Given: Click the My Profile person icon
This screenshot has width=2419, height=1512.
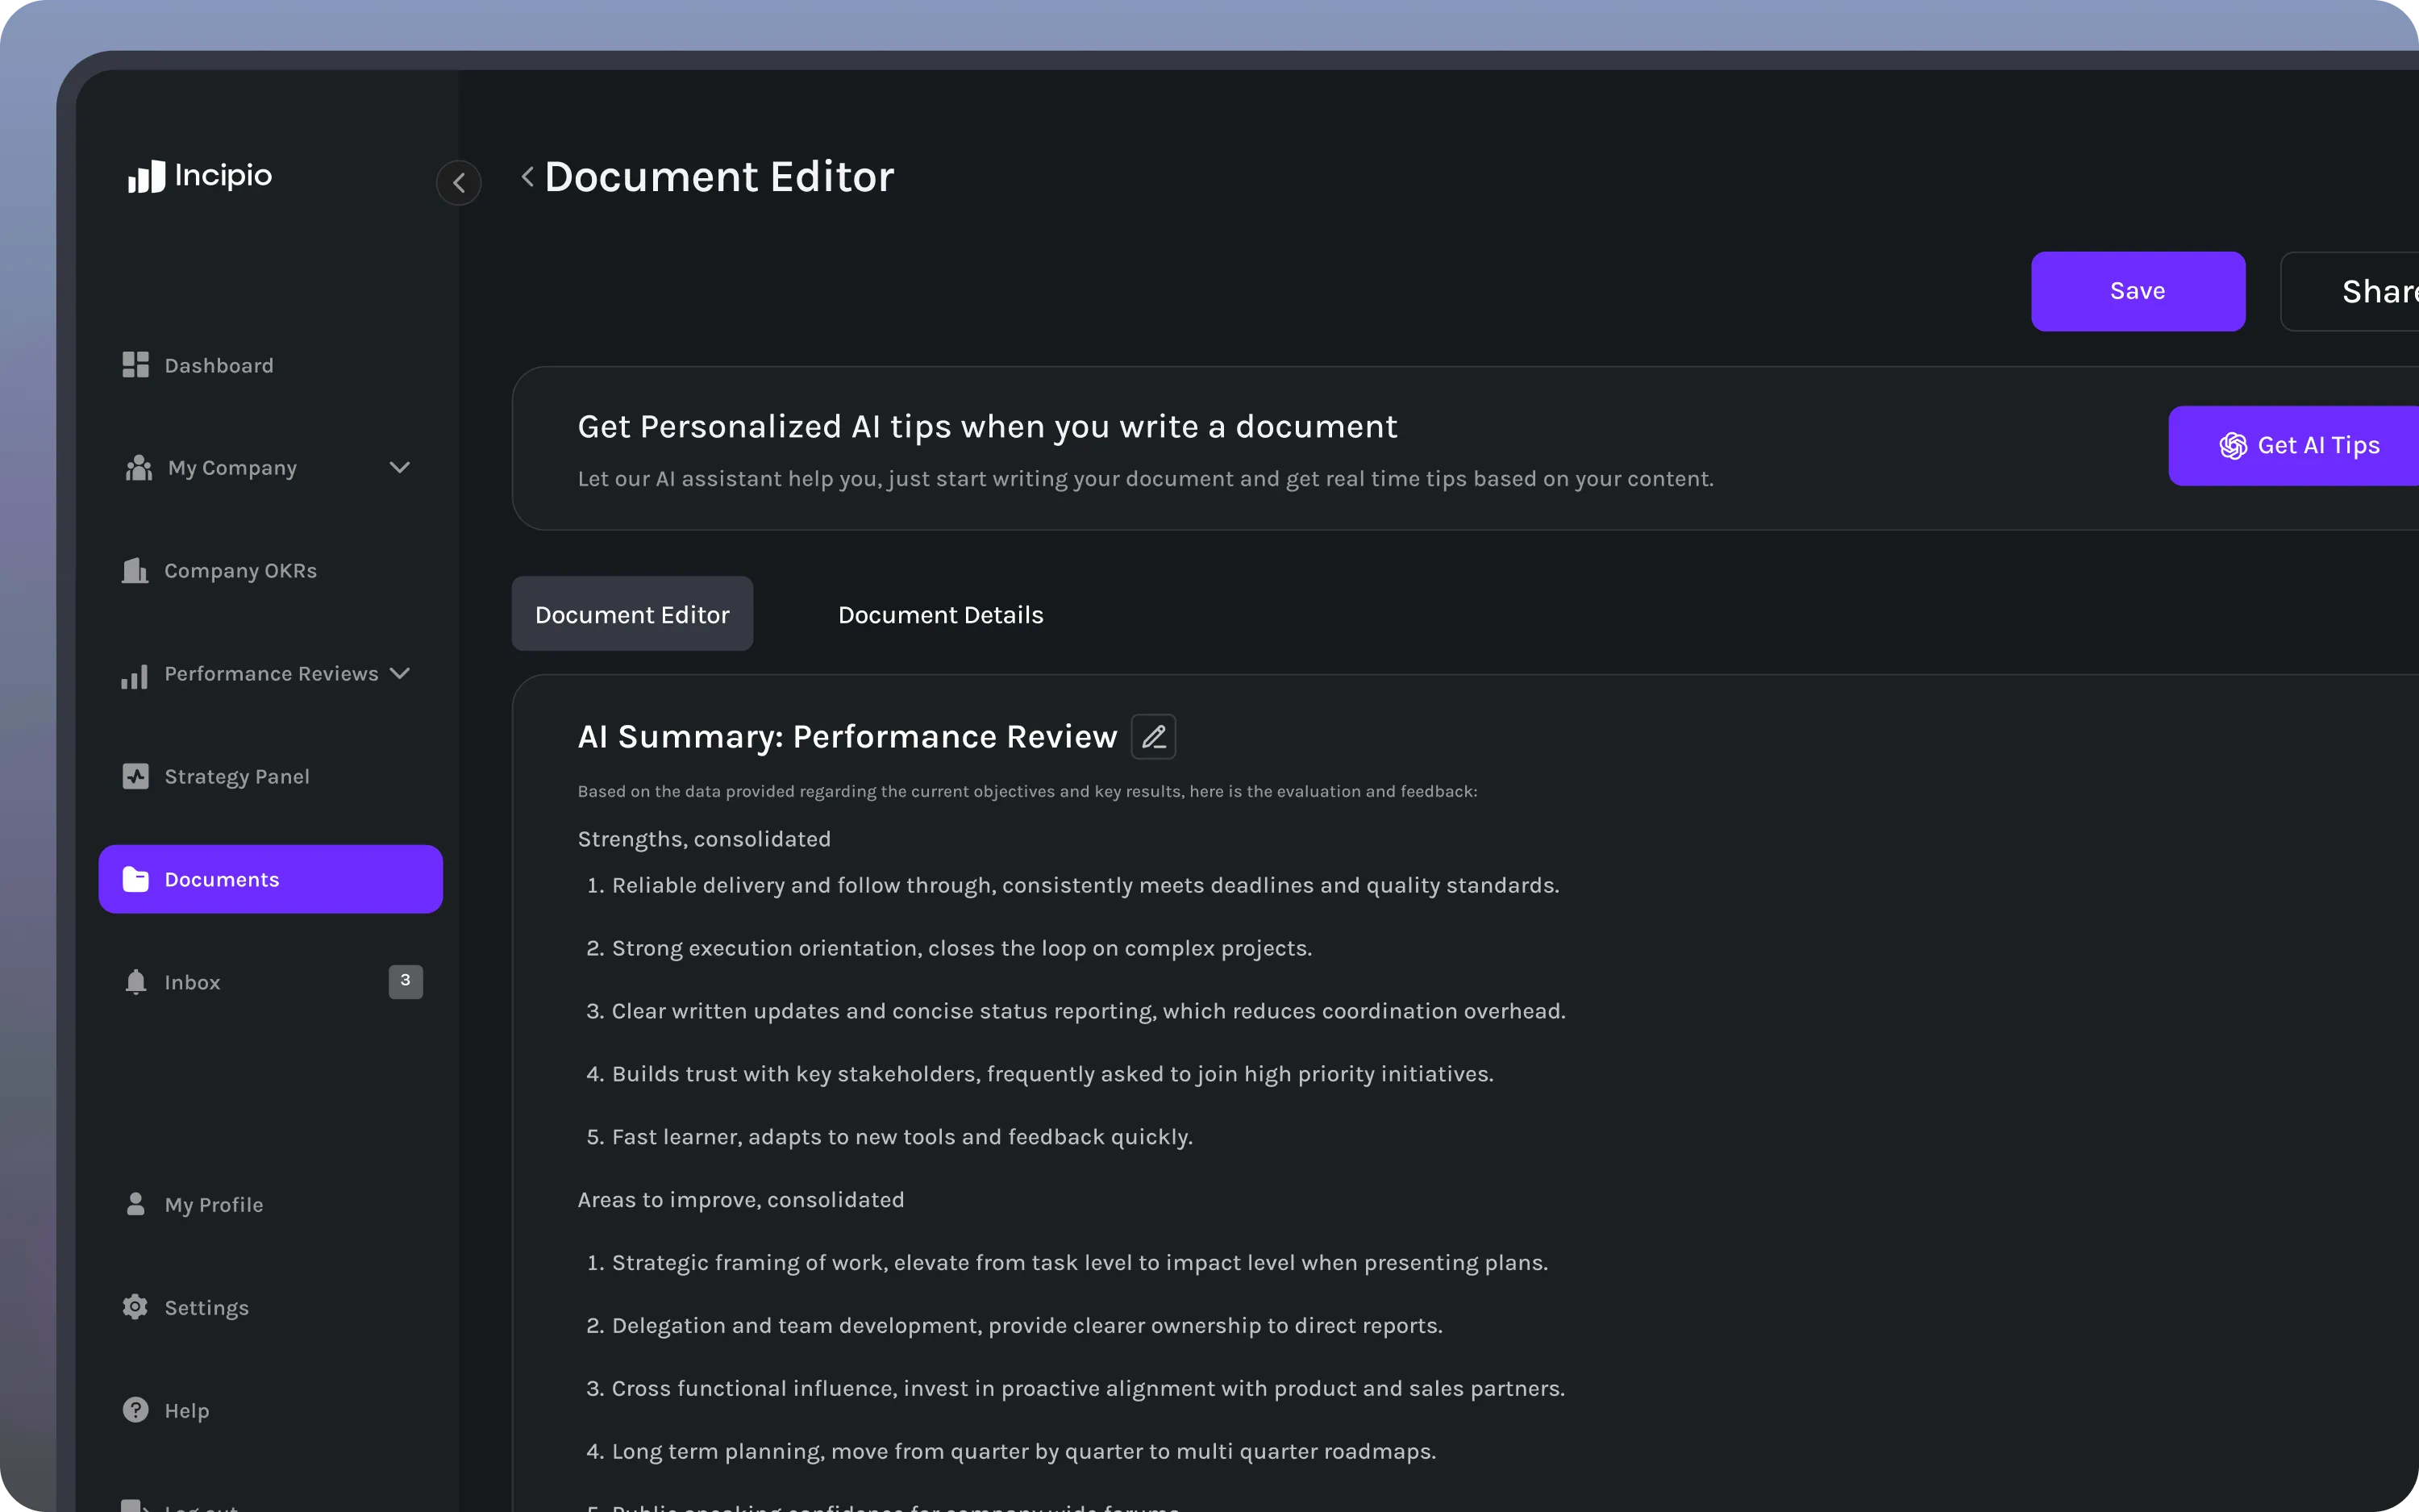Looking at the screenshot, I should (x=136, y=1204).
